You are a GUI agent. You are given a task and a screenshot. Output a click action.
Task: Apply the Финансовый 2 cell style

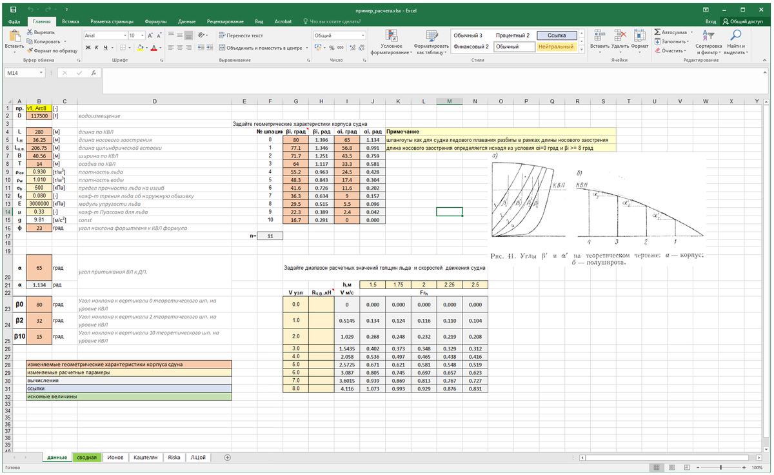click(471, 46)
